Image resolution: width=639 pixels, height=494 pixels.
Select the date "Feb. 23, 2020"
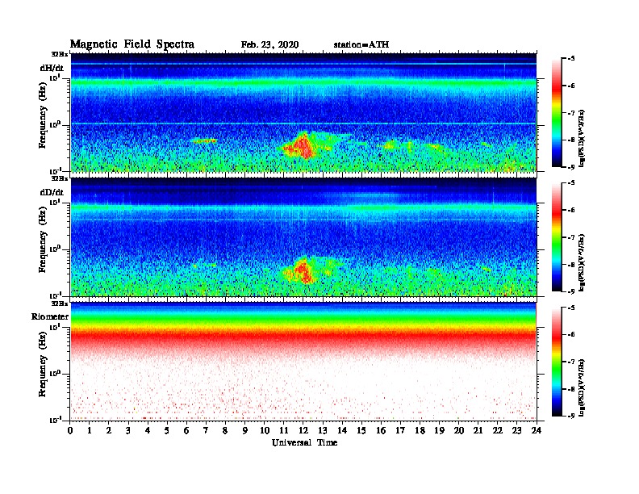pyautogui.click(x=269, y=45)
